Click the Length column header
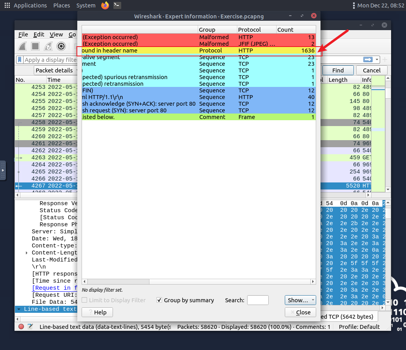 pos(344,79)
